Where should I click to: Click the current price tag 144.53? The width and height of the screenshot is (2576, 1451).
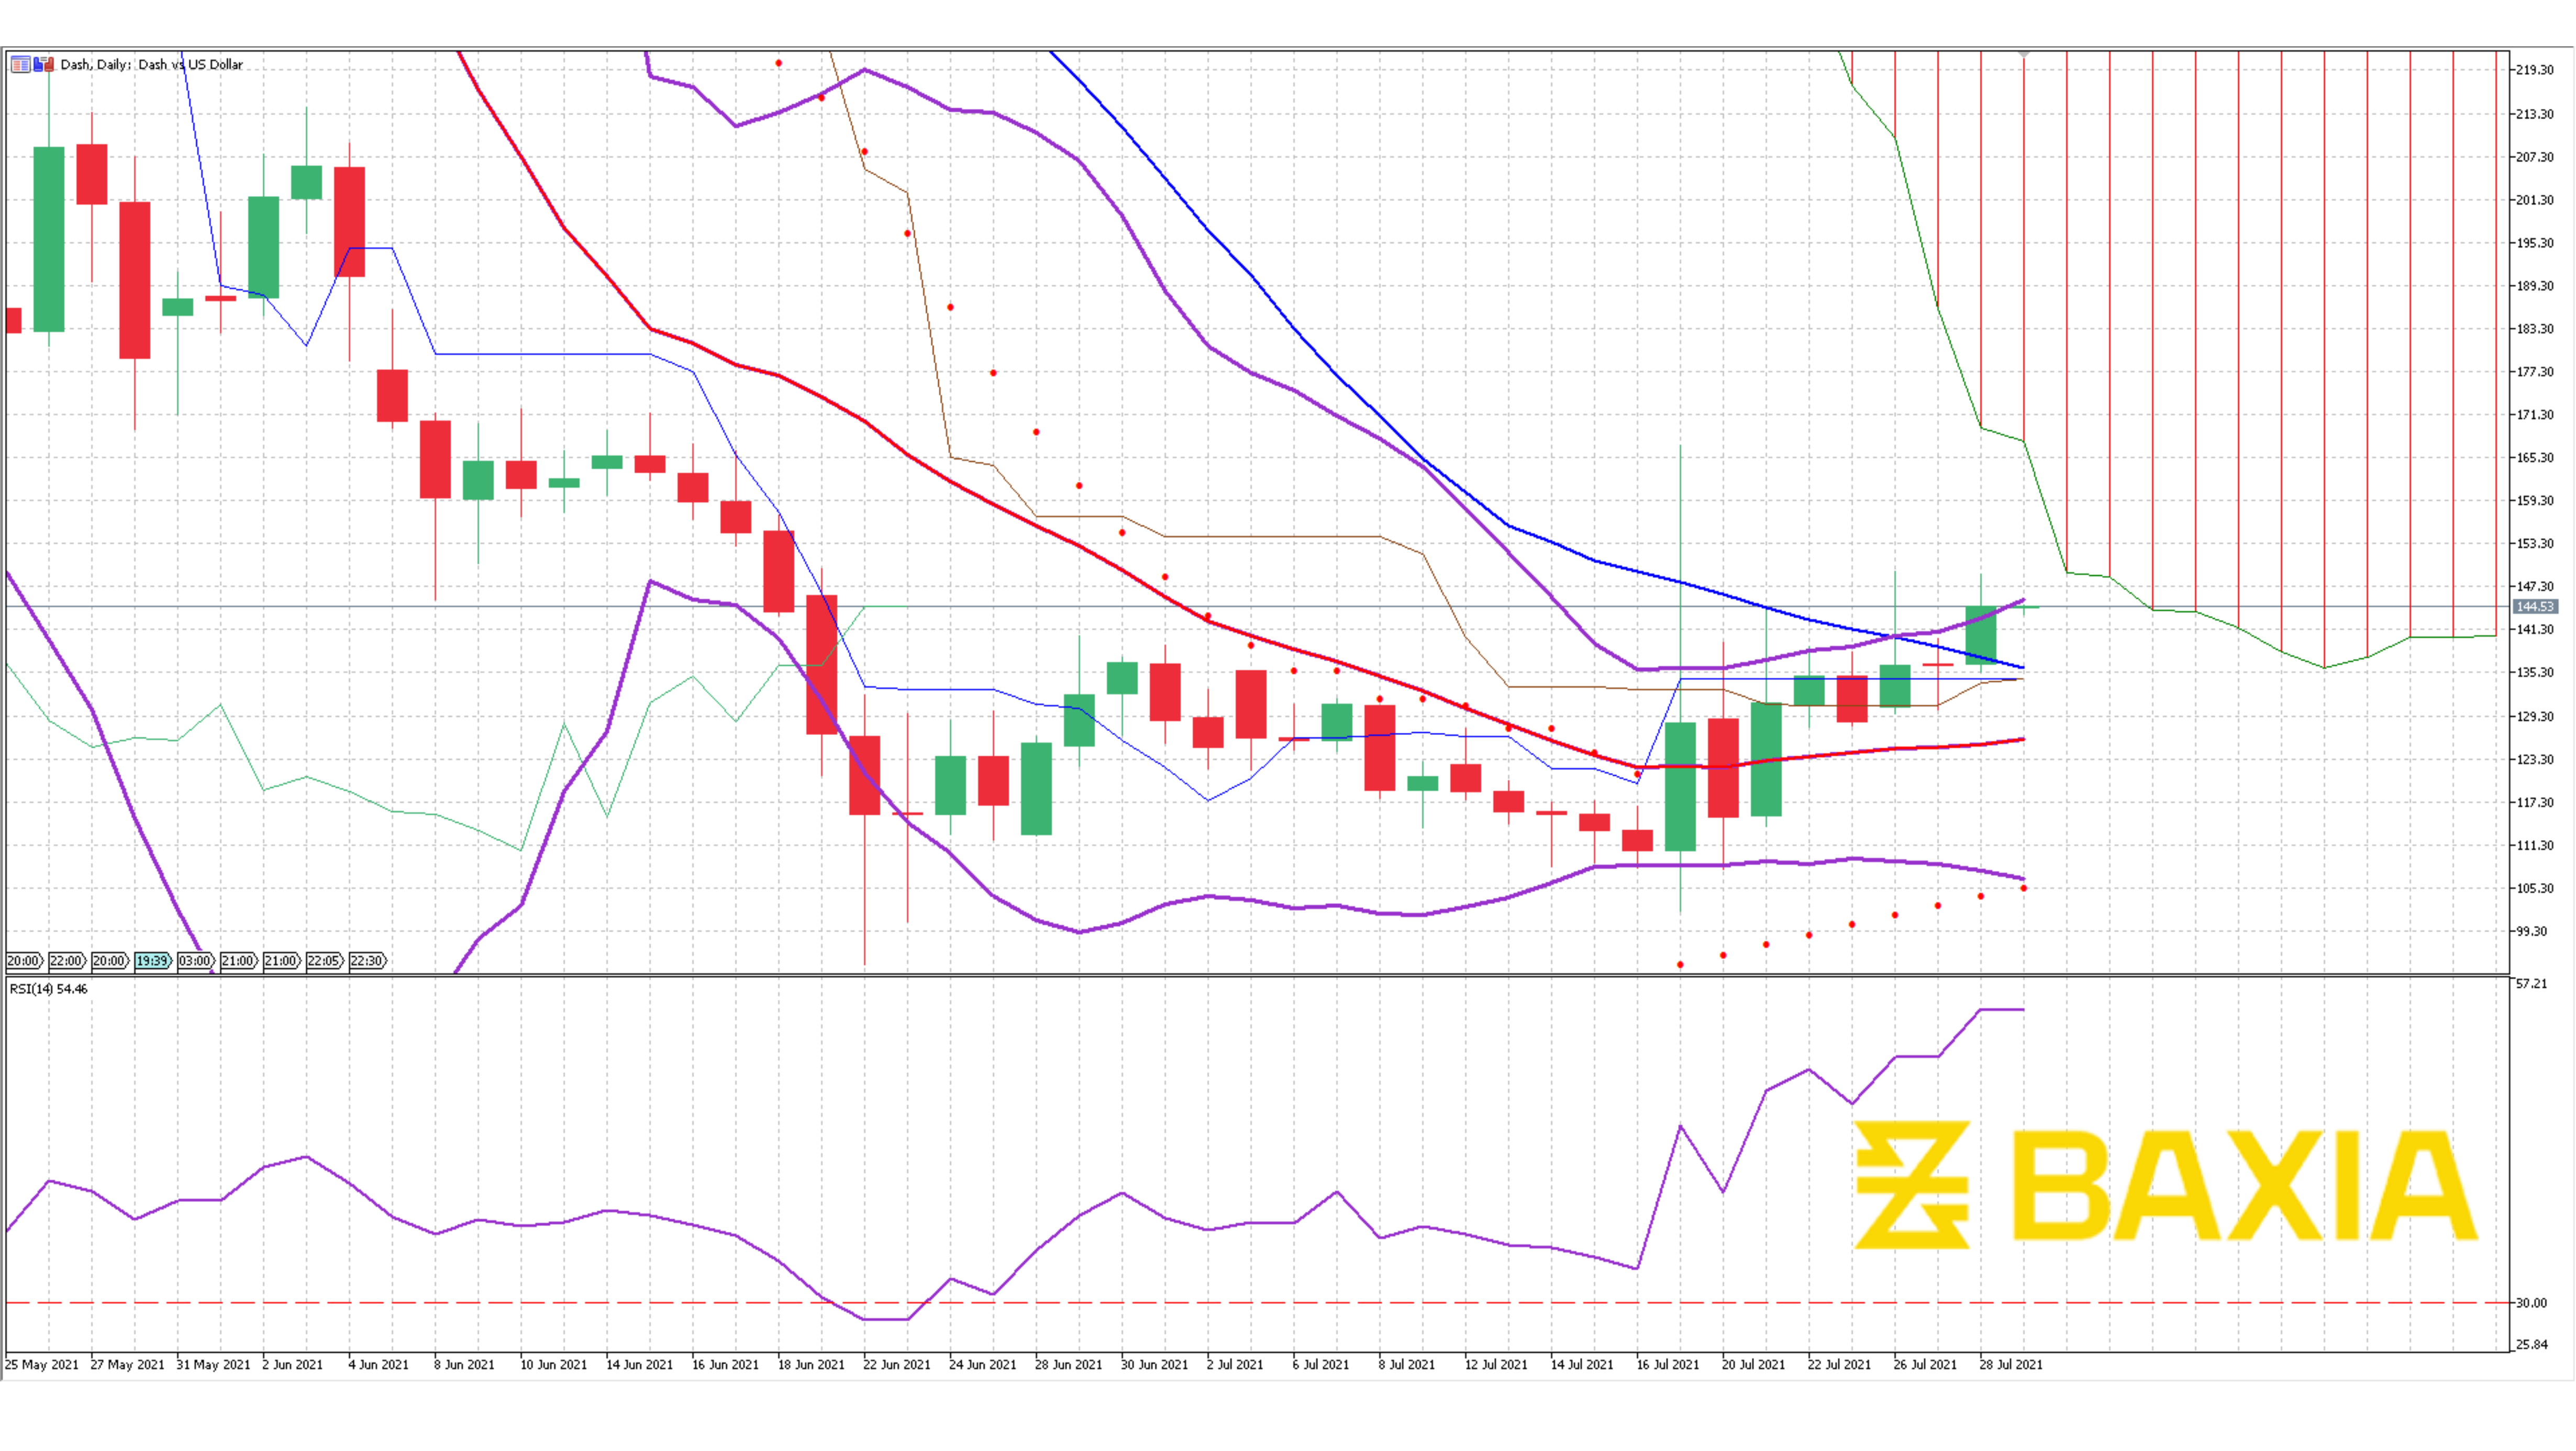coord(2535,607)
